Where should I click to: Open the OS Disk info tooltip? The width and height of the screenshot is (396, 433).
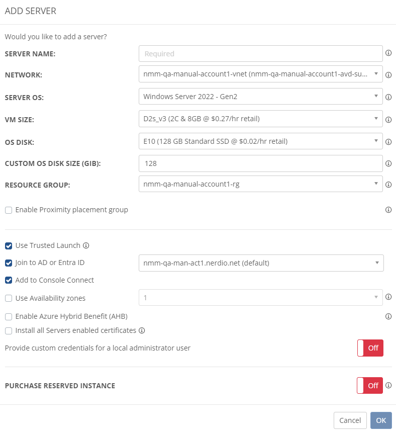[x=388, y=142]
